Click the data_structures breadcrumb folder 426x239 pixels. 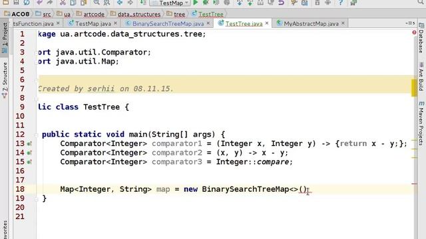[135, 14]
